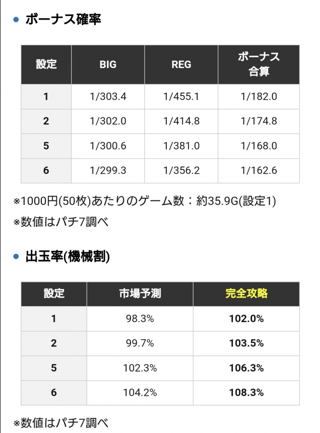Click the 1000円(50枚) game count note
320x433 pixels.
(145, 201)
